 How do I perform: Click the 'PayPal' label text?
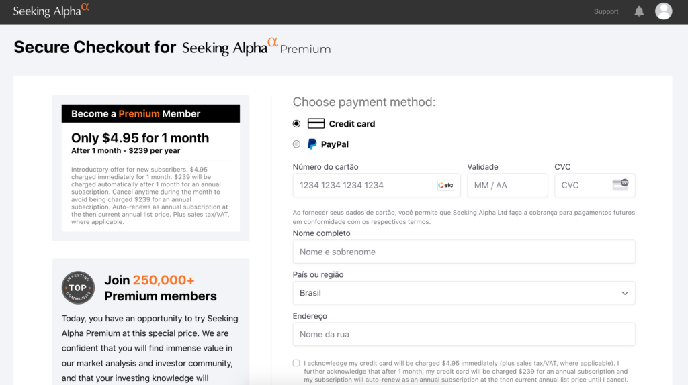tap(335, 144)
